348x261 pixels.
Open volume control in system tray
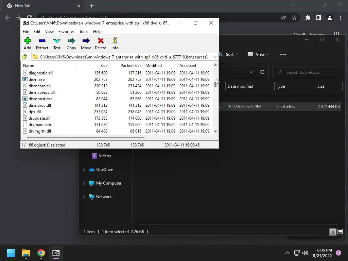pyautogui.click(x=306, y=253)
